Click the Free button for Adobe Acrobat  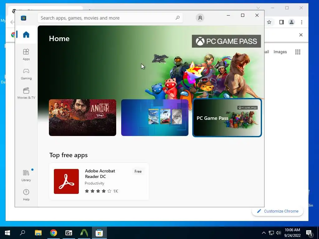click(138, 171)
